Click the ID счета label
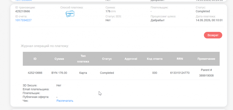This screenshot has height=110, width=233. click(21, 16)
